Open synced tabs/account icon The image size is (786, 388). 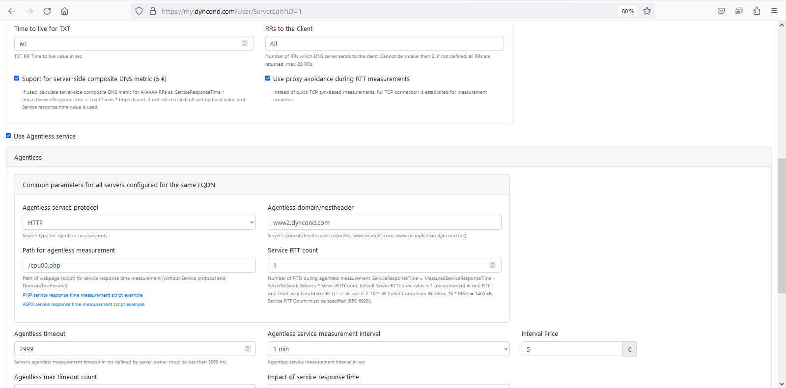pos(739,11)
